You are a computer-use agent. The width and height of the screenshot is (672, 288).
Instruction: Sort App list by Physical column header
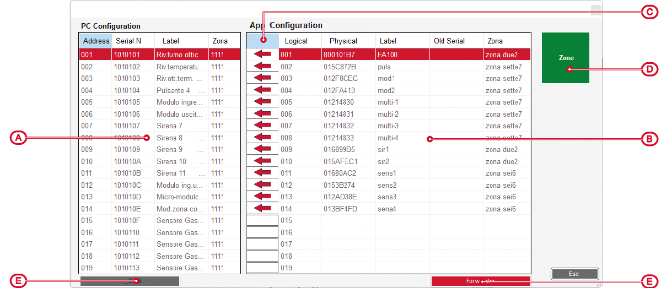[x=343, y=41]
